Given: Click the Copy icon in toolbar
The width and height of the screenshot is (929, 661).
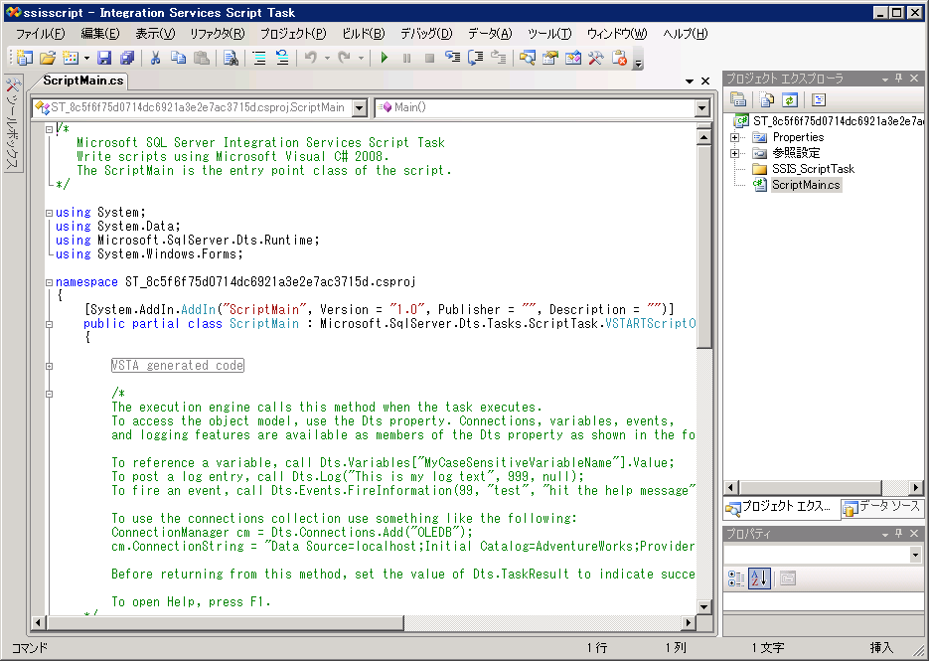Looking at the screenshot, I should click(178, 58).
